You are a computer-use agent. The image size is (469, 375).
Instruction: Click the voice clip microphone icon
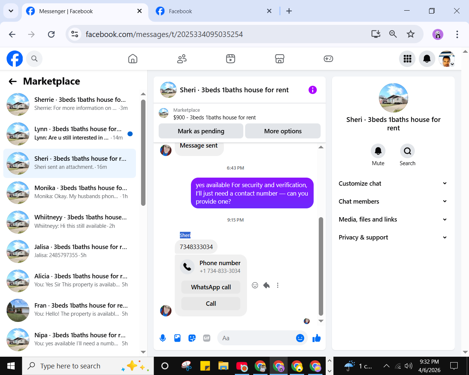163,338
